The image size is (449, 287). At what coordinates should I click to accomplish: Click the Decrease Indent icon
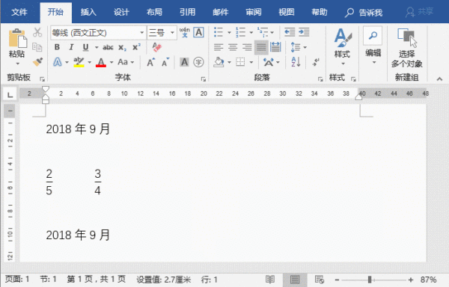[x=290, y=32]
